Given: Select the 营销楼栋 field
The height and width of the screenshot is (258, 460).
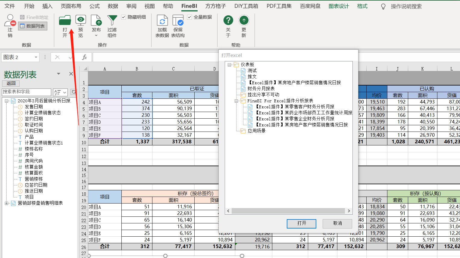Looking at the screenshot, I should [34, 179].
